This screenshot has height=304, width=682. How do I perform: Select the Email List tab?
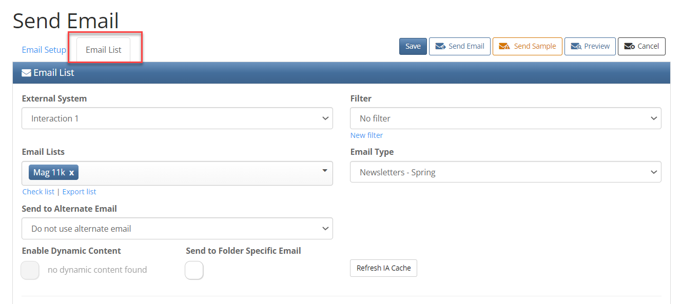coord(104,50)
